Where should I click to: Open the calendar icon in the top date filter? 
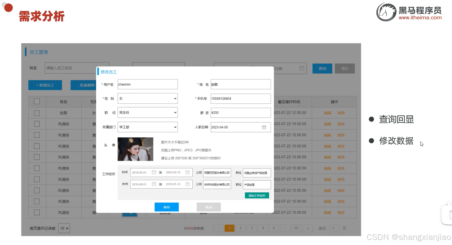302,68
